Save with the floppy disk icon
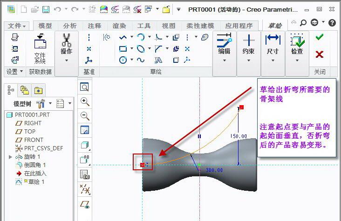Viewport: 341px width, 221px height. tap(46, 9)
